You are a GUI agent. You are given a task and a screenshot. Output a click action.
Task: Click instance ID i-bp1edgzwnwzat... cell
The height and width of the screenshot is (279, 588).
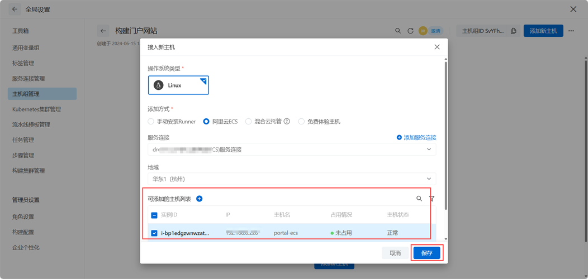coord(185,233)
